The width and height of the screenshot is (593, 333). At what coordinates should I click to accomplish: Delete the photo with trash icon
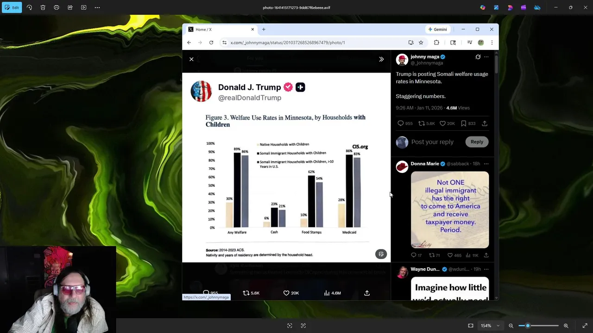coord(43,7)
